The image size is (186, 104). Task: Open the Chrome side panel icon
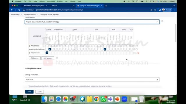pyautogui.click(x=160, y=10)
